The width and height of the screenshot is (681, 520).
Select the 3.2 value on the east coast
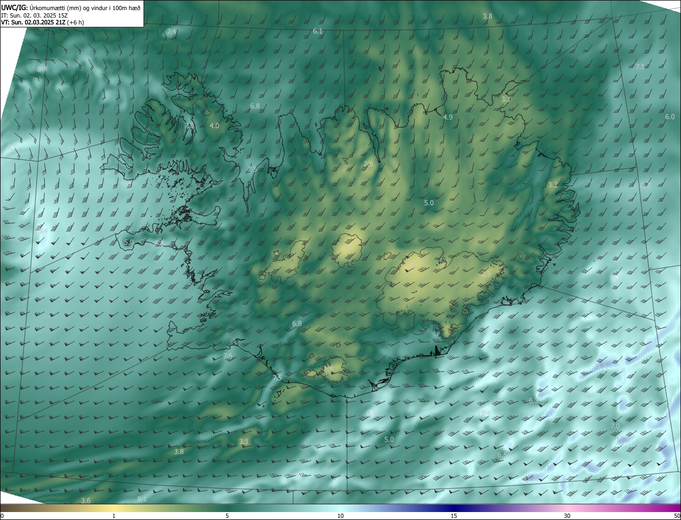point(553,184)
